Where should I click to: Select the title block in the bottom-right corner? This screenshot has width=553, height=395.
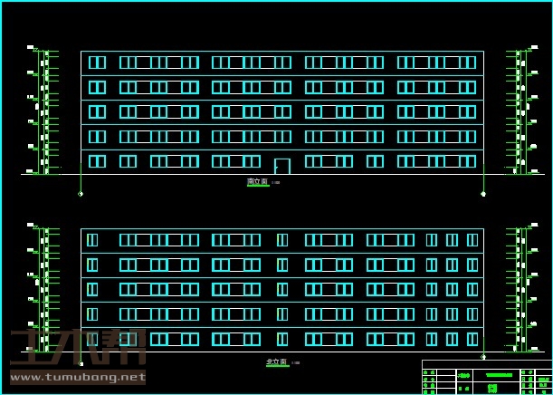pyautogui.click(x=486, y=377)
